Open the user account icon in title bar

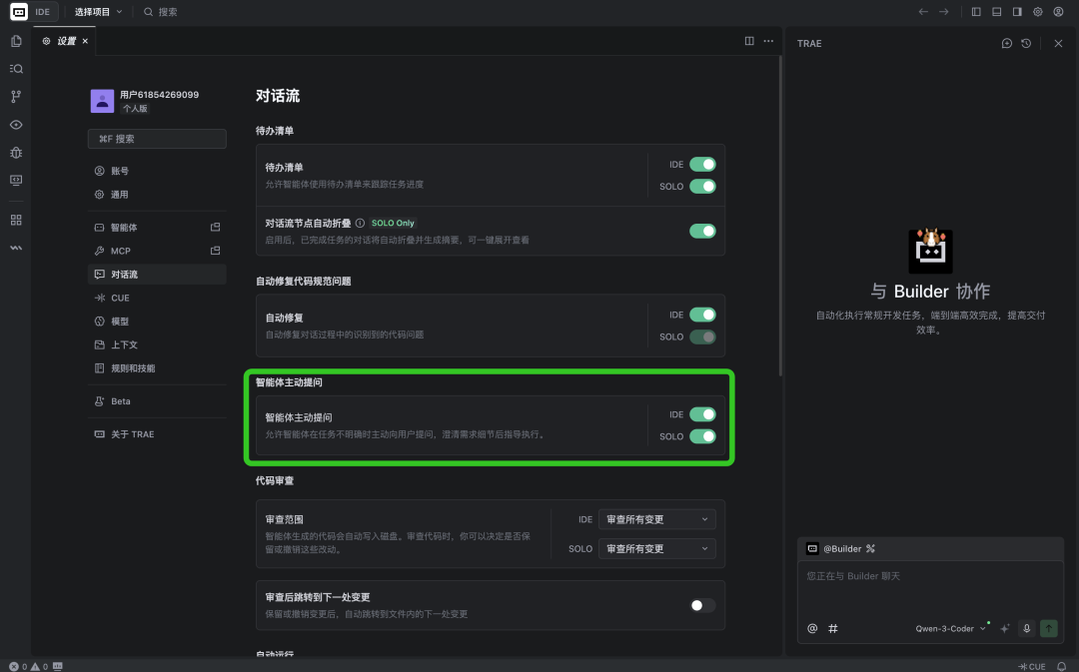[x=1058, y=12]
